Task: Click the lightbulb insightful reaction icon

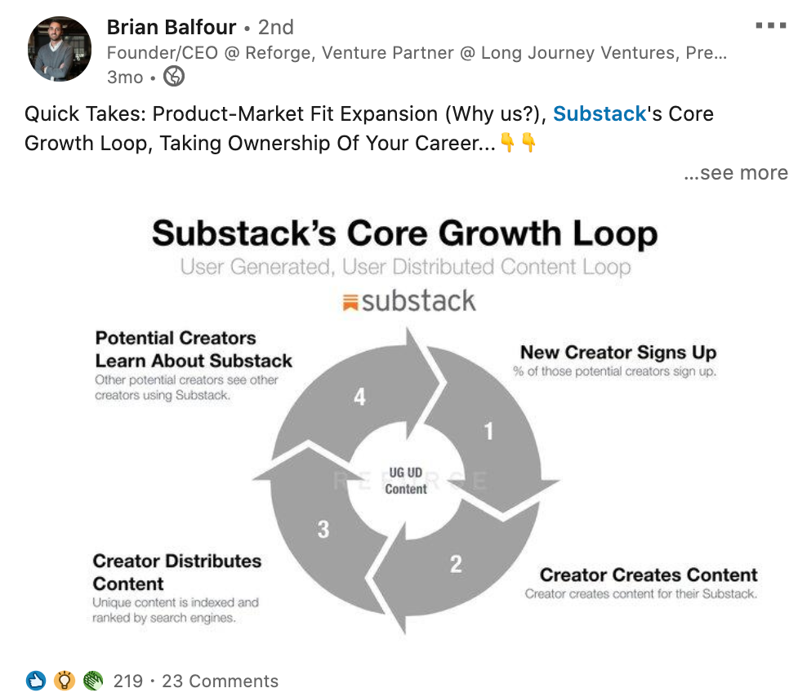Action: [65, 681]
